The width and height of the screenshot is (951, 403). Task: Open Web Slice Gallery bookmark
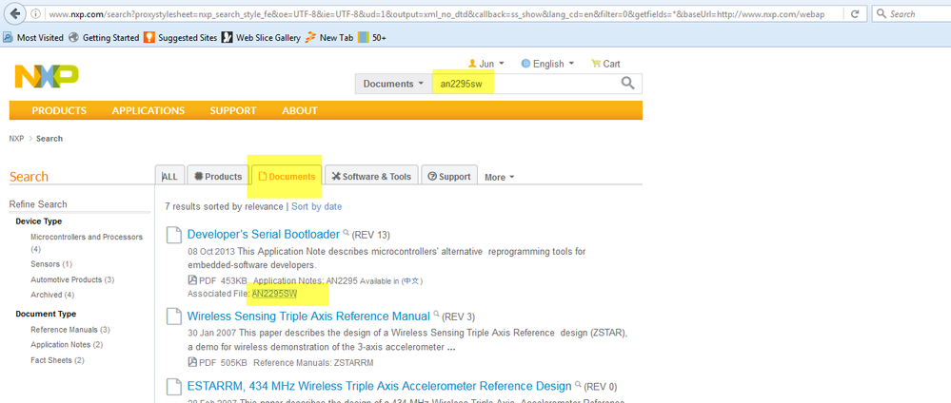pos(261,38)
